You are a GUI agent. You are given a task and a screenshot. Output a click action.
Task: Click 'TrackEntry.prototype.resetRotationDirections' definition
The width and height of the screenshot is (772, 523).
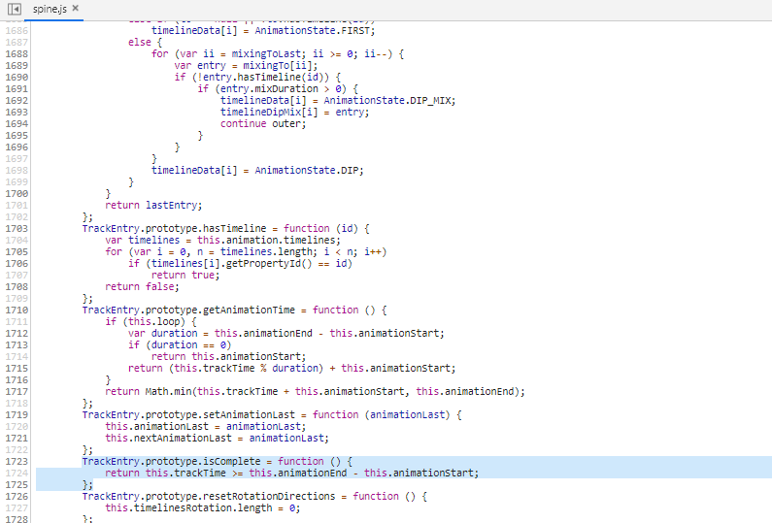(x=254, y=497)
